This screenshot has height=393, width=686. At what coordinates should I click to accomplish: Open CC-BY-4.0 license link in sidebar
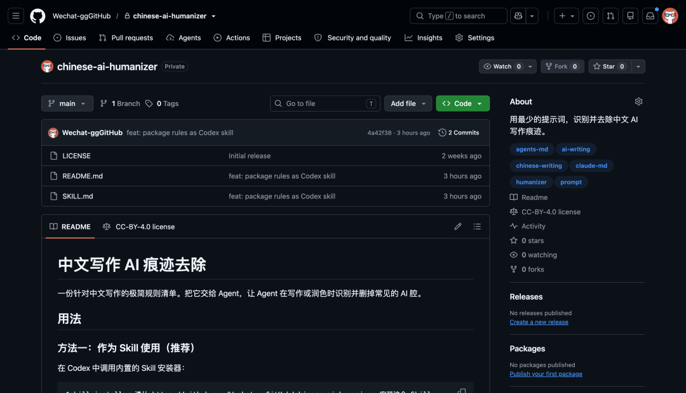[546, 212]
